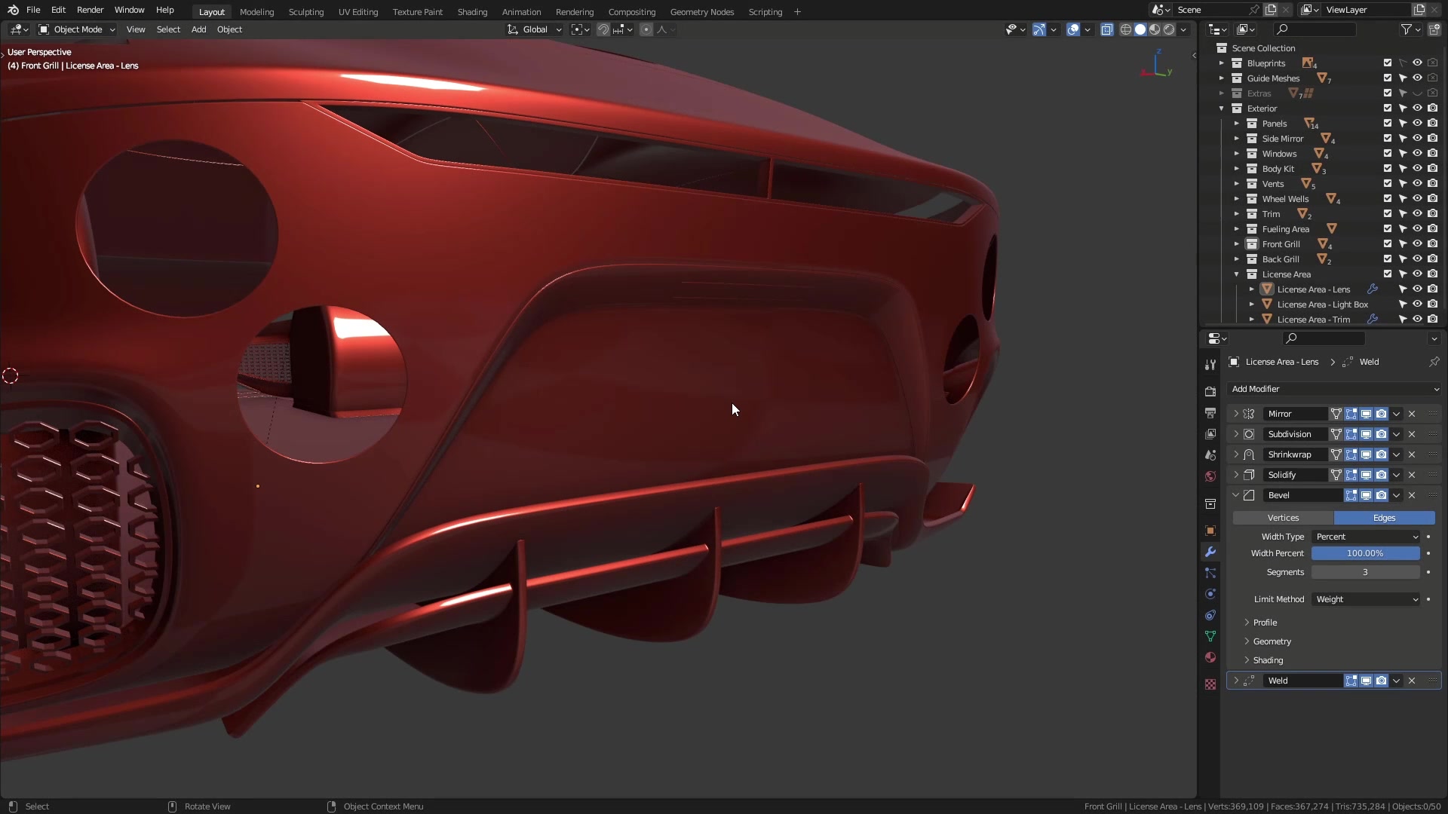The height and width of the screenshot is (814, 1448).
Task: Open the Object Mode dropdown
Action: coord(77,29)
